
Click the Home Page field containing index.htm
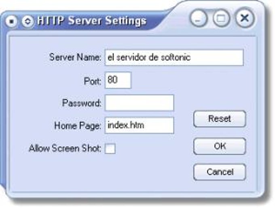[139, 125]
